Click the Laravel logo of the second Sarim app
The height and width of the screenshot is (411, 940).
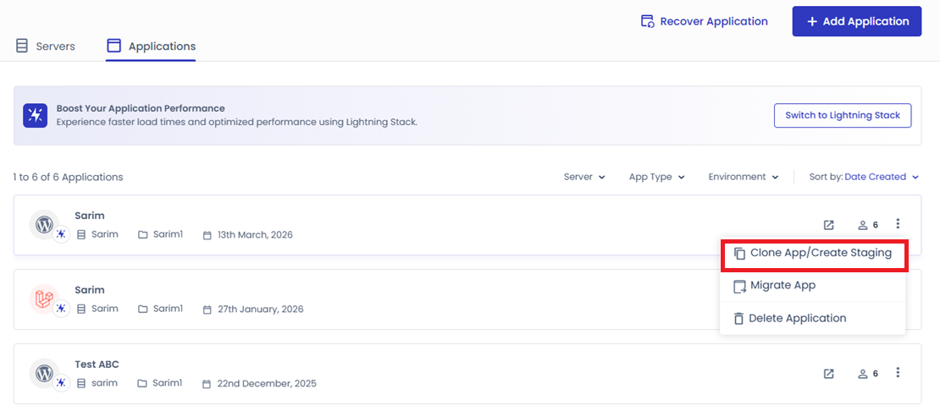(44, 299)
